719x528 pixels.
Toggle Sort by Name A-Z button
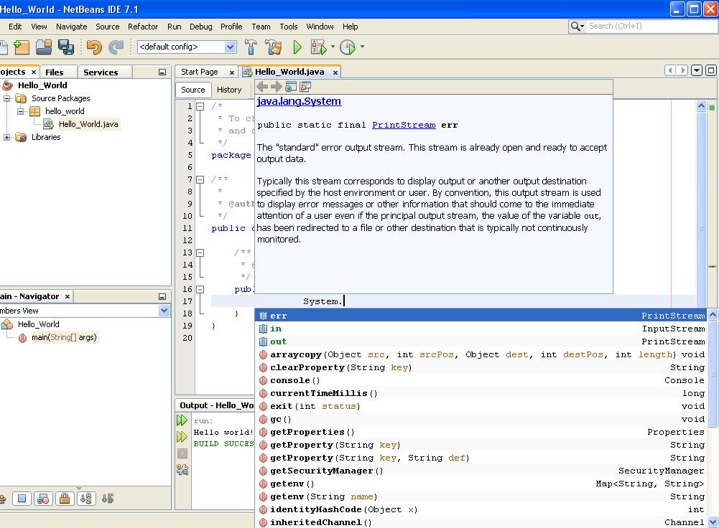(x=85, y=499)
